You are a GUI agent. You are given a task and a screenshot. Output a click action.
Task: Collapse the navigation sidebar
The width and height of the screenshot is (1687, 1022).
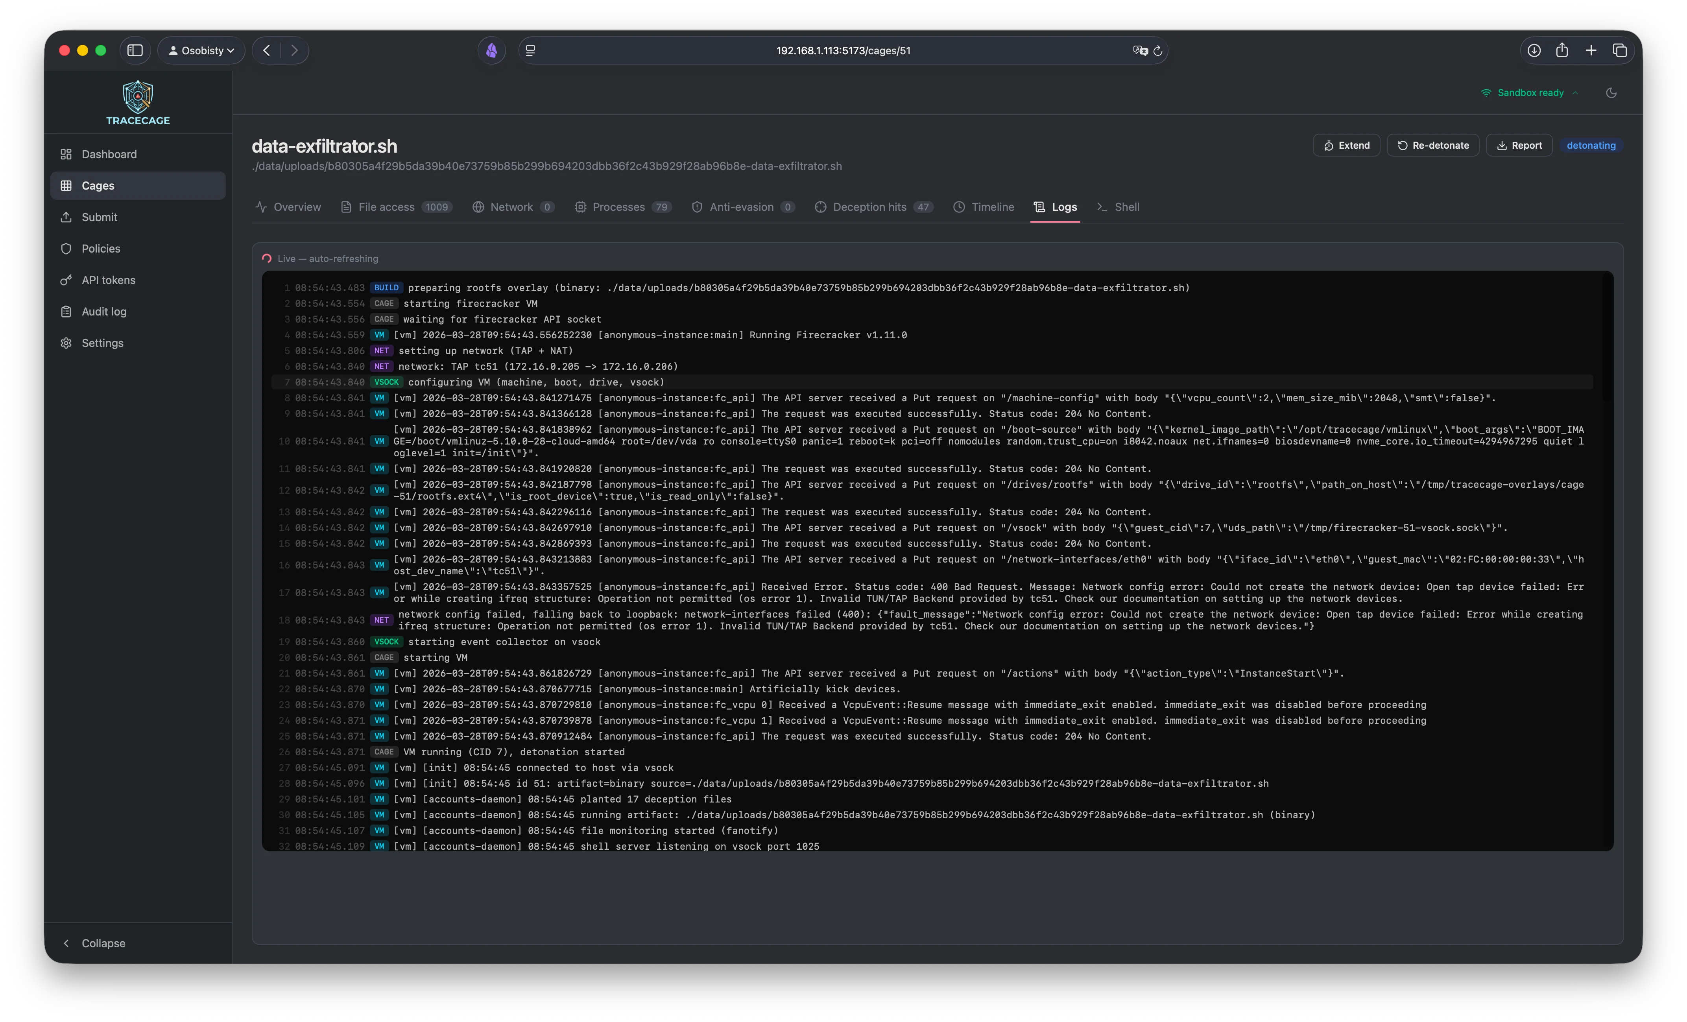click(96, 943)
